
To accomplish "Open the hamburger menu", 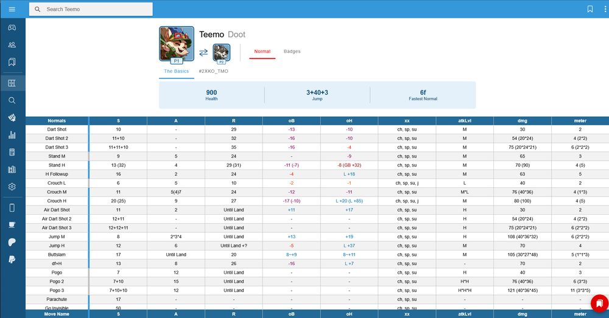I will coord(12,9).
